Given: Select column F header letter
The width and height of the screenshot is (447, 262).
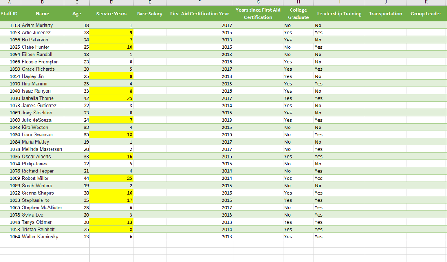Looking at the screenshot, I should [x=199, y=2].
